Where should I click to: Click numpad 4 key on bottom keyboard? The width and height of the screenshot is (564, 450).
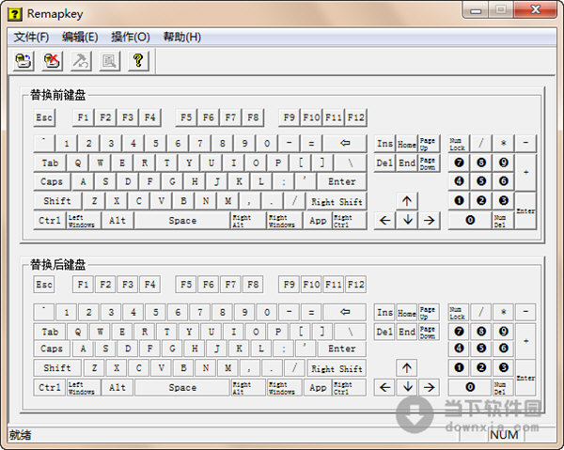pyautogui.click(x=459, y=349)
